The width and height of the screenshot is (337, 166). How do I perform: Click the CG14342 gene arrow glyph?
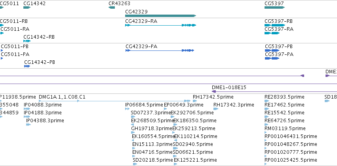tap(27, 7)
